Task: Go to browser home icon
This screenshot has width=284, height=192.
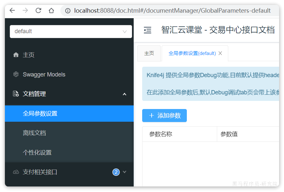Action: 51,10
